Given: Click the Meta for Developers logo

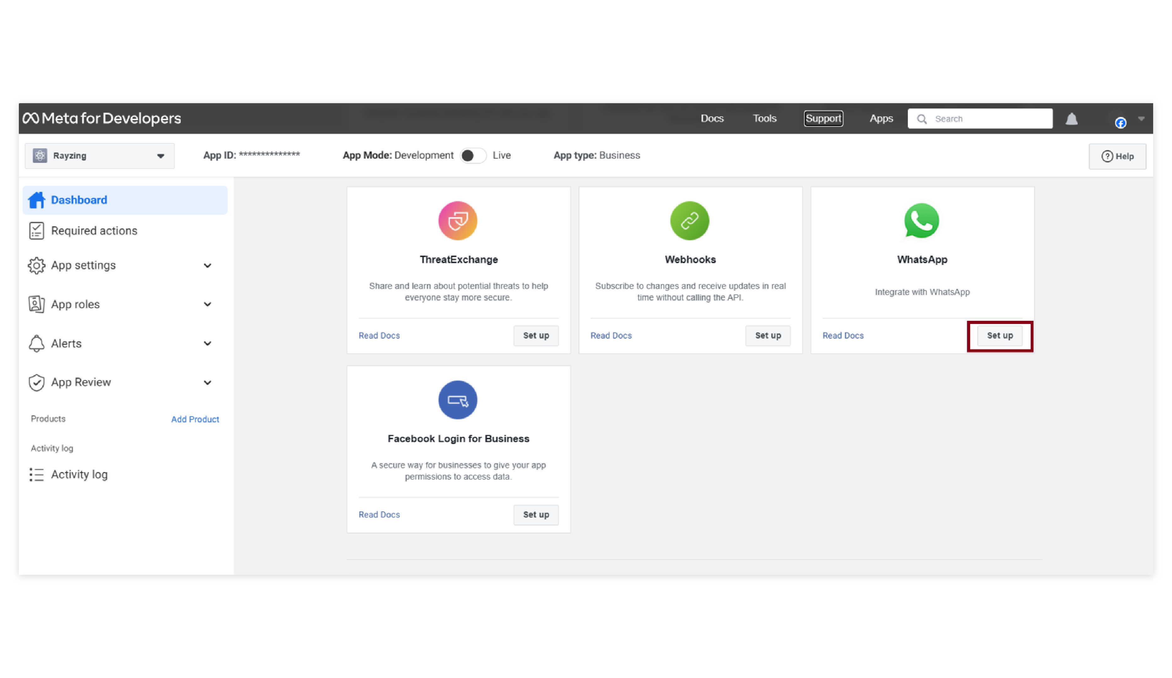Looking at the screenshot, I should [x=102, y=119].
